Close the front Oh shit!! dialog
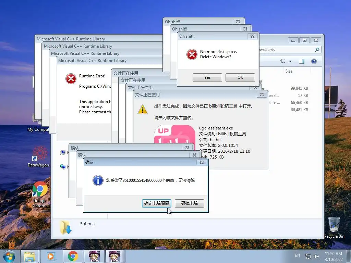This screenshot has width=351, height=263. (252, 36)
